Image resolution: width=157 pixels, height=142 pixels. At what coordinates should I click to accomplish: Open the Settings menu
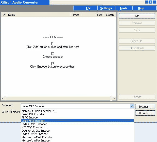pos(106,8)
